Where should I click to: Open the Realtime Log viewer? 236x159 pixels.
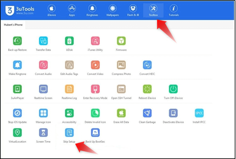click(x=69, y=89)
